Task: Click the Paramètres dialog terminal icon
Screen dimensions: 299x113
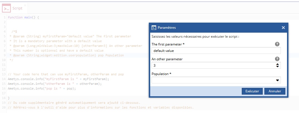Action: pyautogui.click(x=154, y=28)
